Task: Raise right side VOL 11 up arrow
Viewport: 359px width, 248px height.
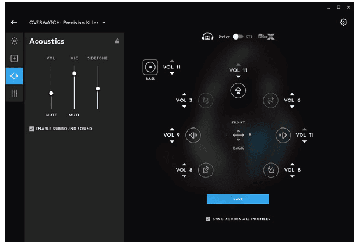Action: click(x=304, y=129)
